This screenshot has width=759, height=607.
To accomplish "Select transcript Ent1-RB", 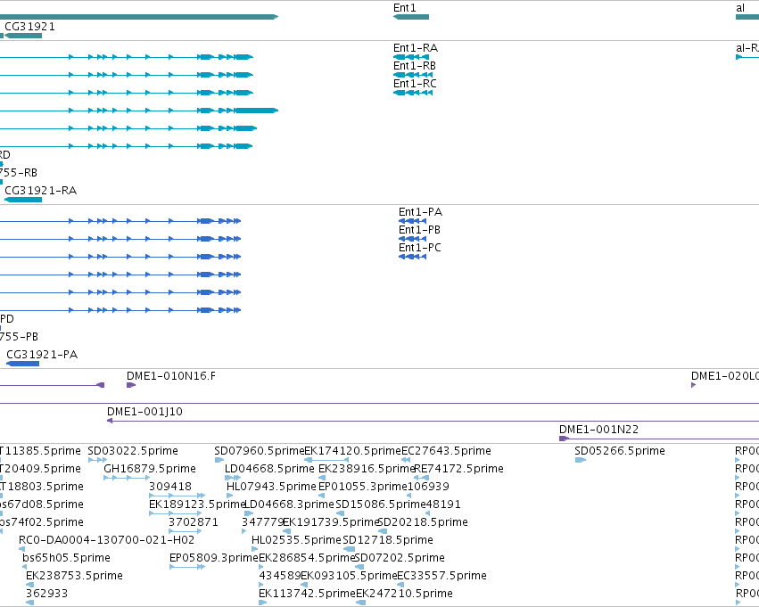I will [413, 75].
